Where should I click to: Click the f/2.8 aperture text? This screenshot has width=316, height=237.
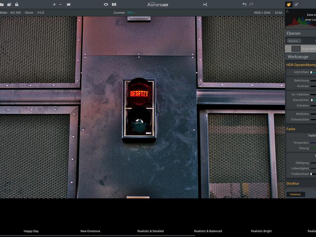[41, 12]
